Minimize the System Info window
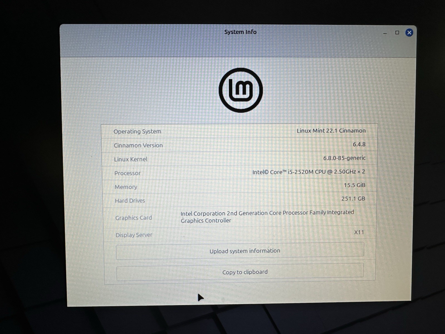The height and width of the screenshot is (334, 445). point(385,33)
